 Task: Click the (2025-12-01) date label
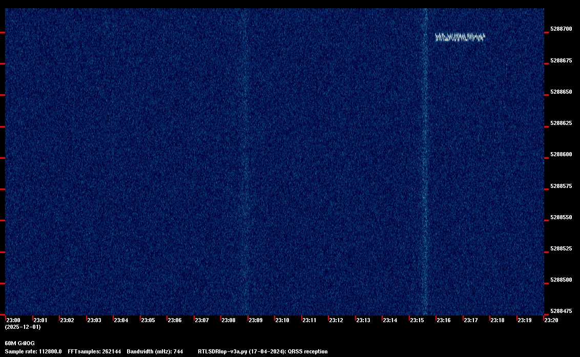click(23, 327)
